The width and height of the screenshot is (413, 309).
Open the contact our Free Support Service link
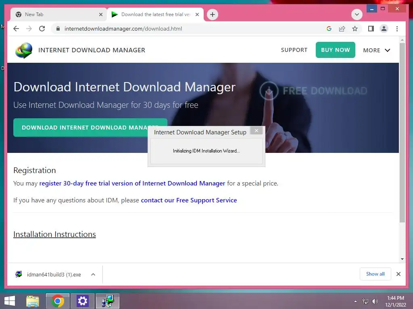pyautogui.click(x=189, y=200)
